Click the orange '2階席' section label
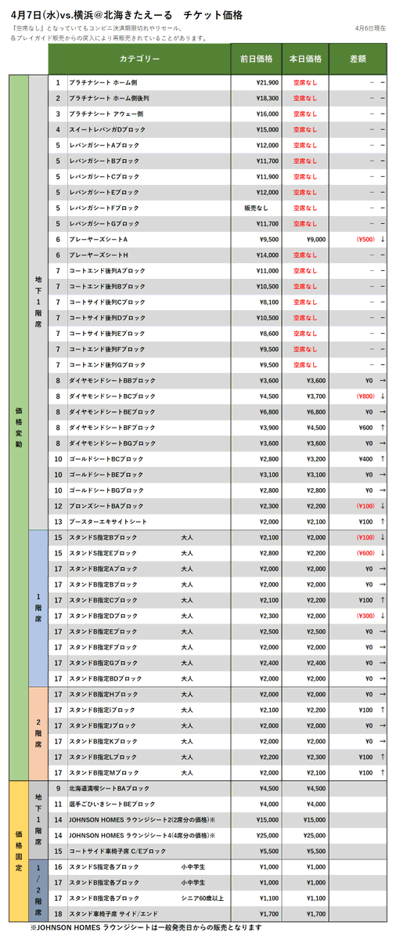 (x=38, y=733)
